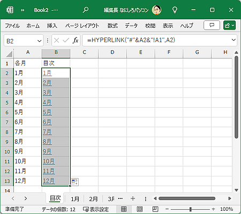Switch to the ホーム ribbon tab
The image size is (241, 214).
pyautogui.click(x=33, y=26)
